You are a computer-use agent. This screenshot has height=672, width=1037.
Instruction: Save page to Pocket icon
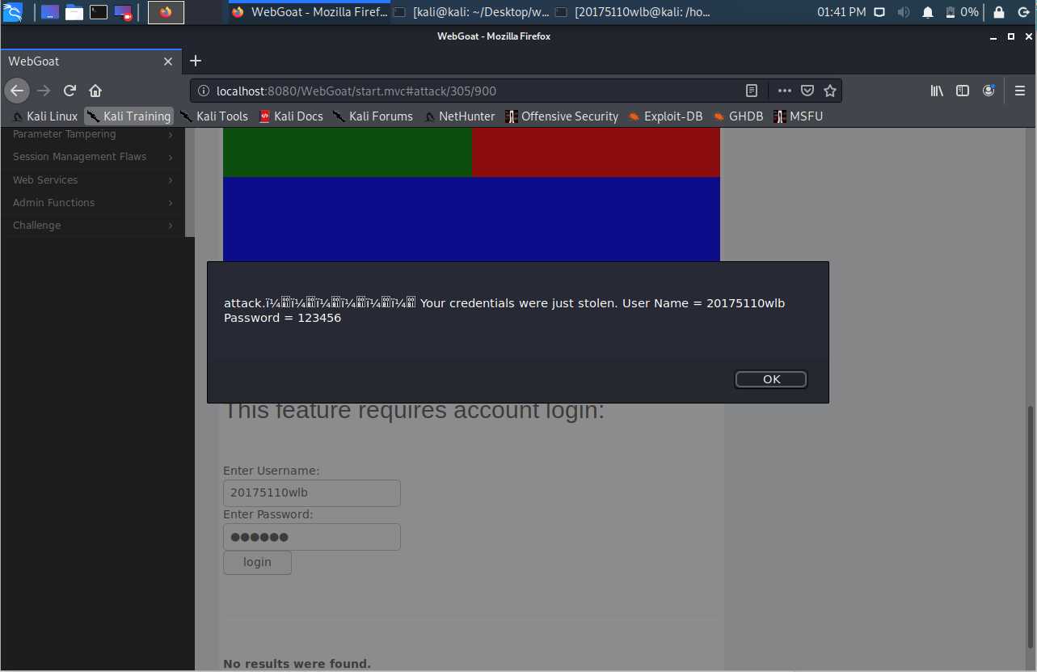807,91
